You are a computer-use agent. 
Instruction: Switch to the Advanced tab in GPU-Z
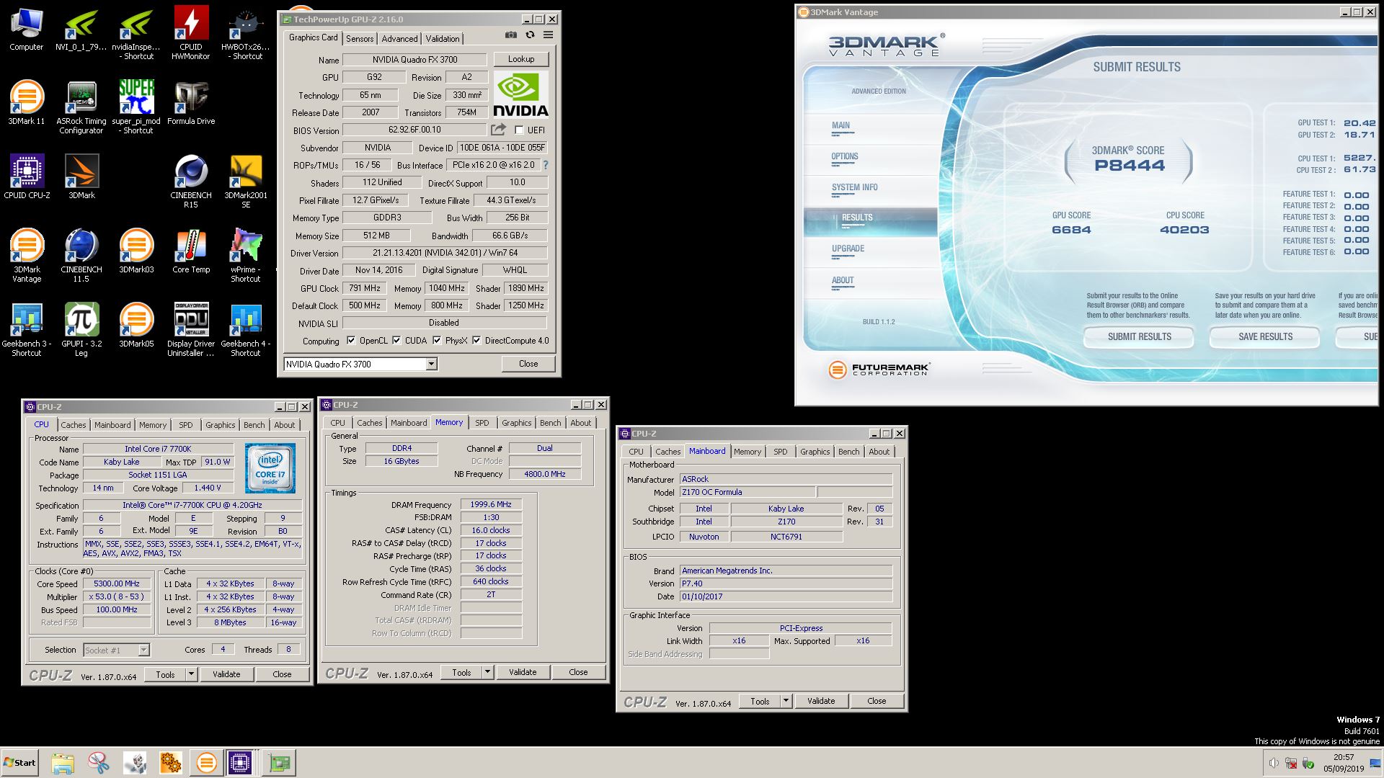coord(399,39)
